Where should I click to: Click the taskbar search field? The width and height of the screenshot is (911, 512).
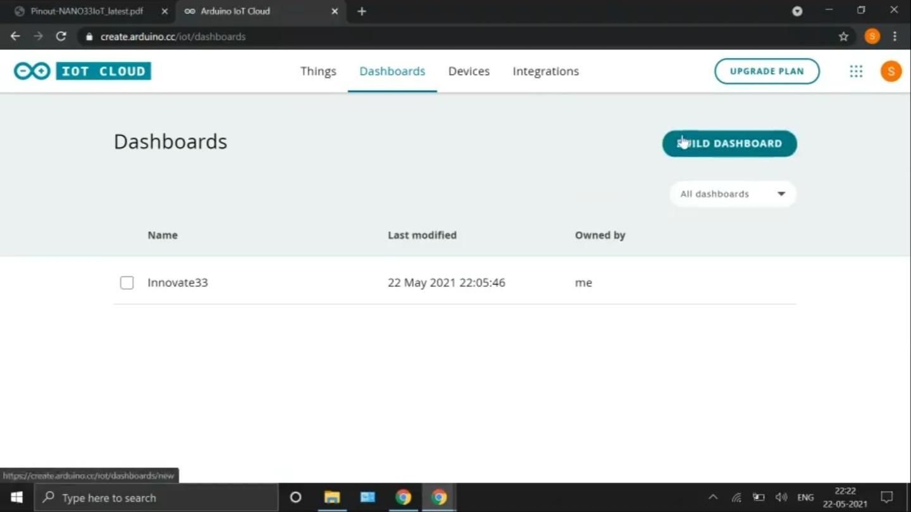click(158, 497)
